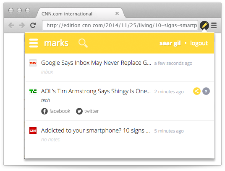The height and width of the screenshot is (171, 225).
Task: Open the Google Says Inbox bookmark
Action: [x=96, y=63]
